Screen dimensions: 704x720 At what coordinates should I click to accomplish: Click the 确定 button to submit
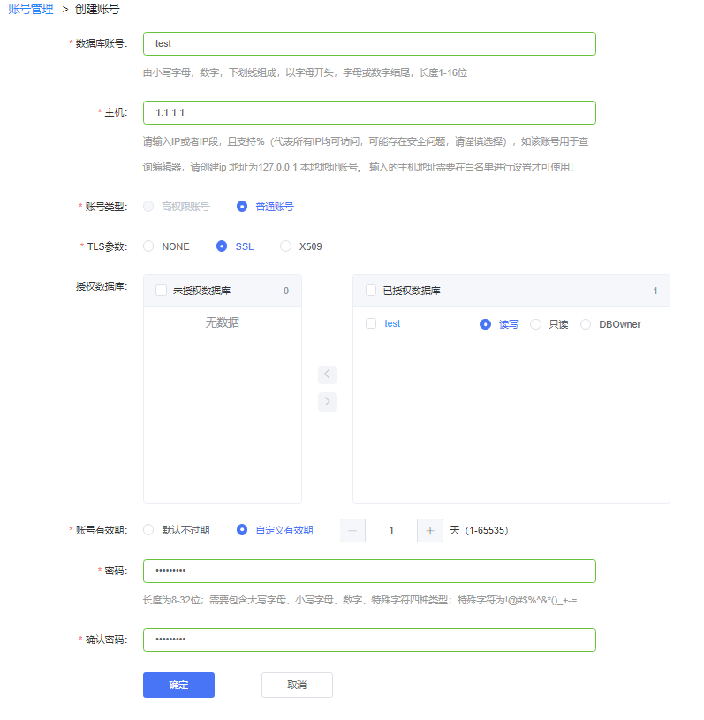(x=178, y=685)
